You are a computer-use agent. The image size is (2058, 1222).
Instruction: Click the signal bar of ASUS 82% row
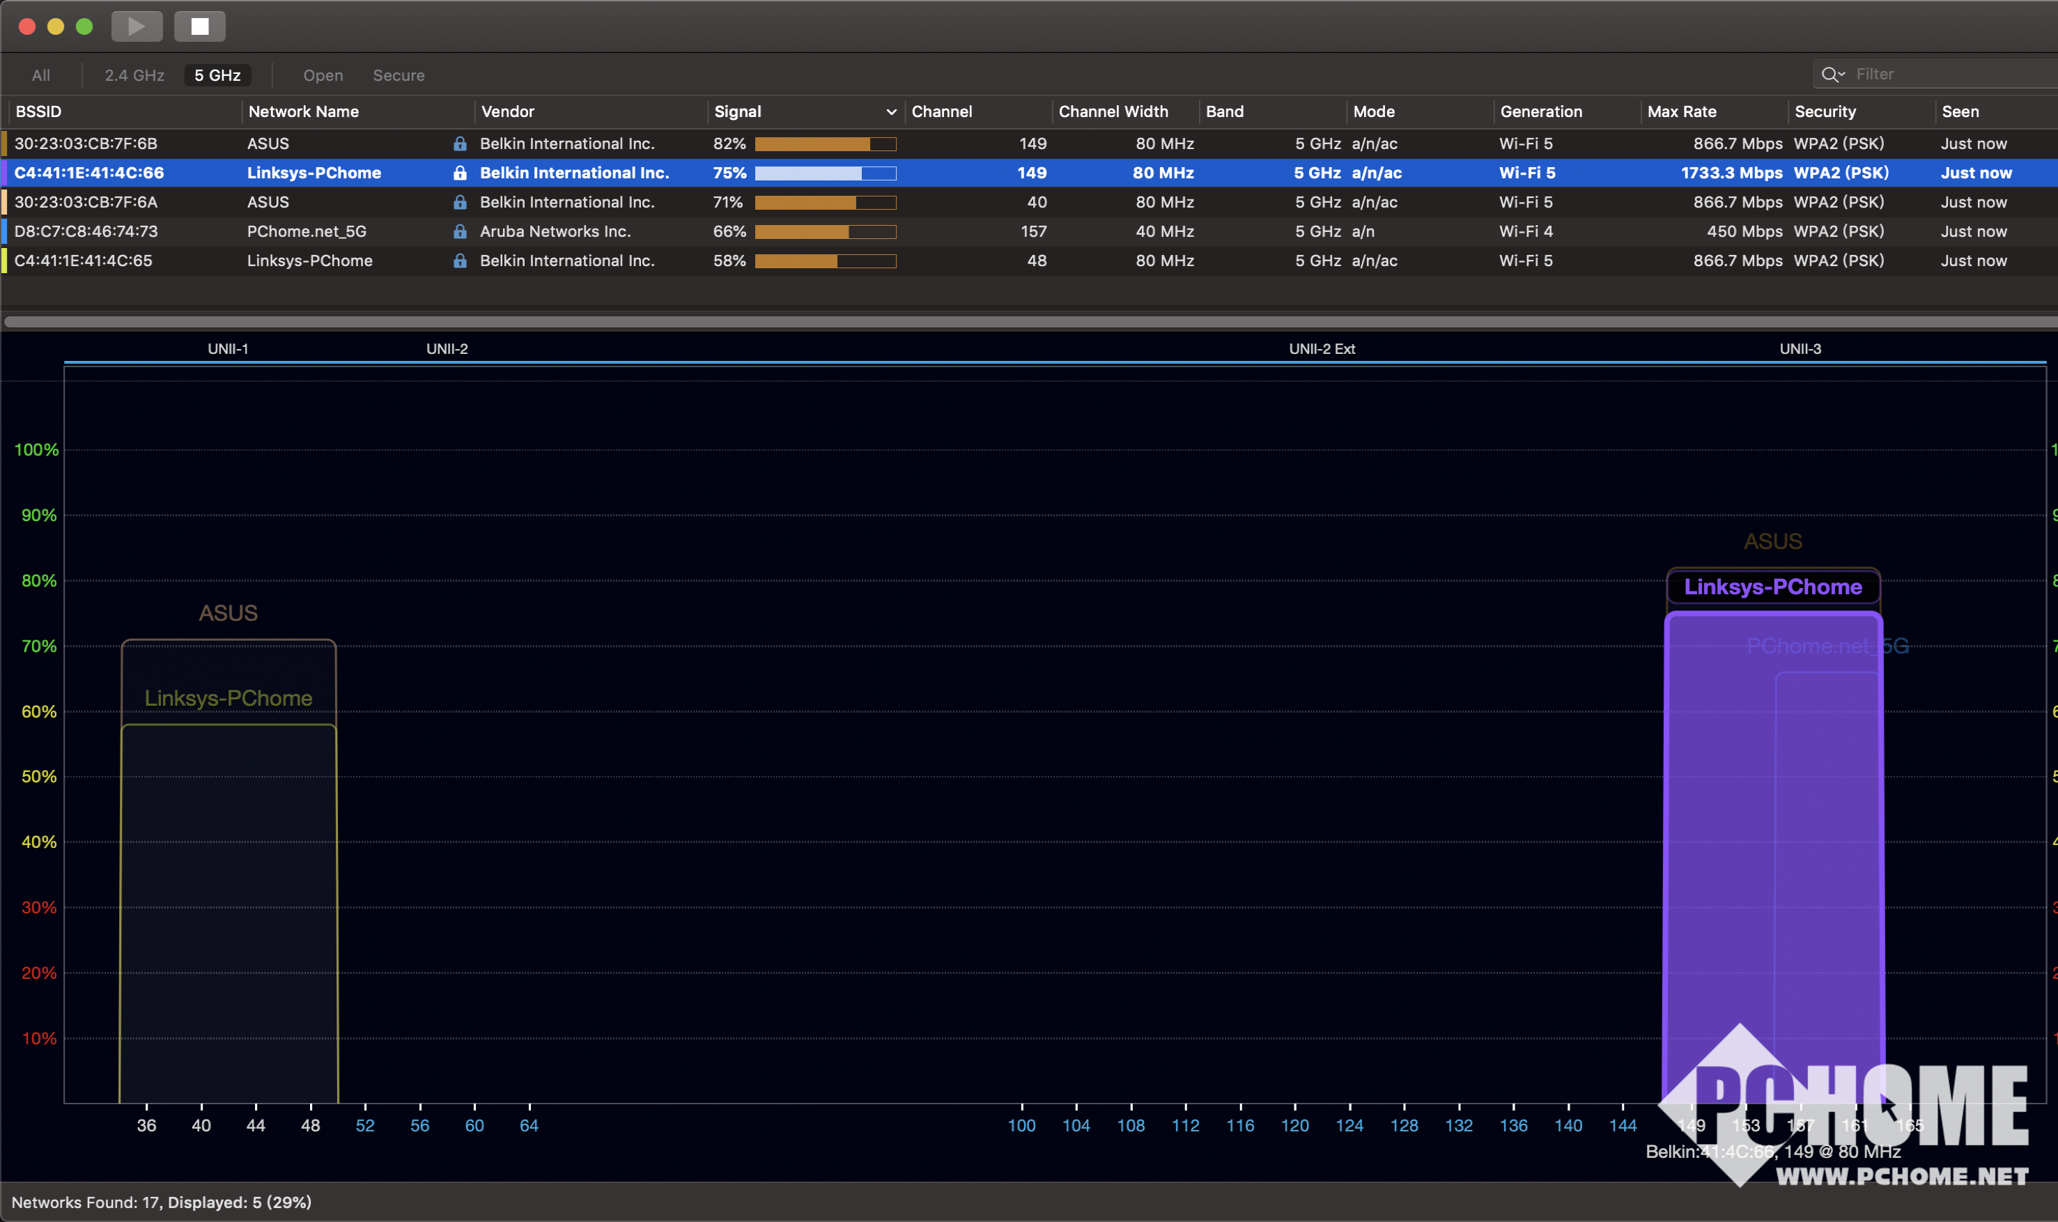point(825,144)
